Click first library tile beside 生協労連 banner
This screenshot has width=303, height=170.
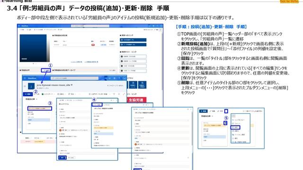tap(133, 85)
